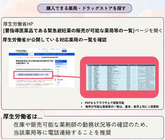Click the line 当該薬局等に電話連絡することを推奨
Image resolution: width=165 pixels, height=140 pixels.
62,132
